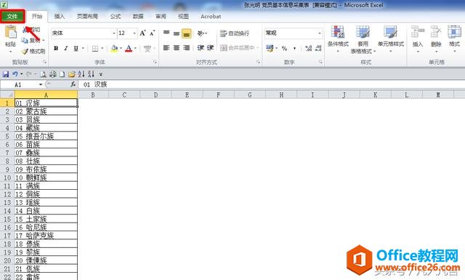Screen dimensions: 465x280
Task: Click the decrease decimal icon
Action: (318, 48)
